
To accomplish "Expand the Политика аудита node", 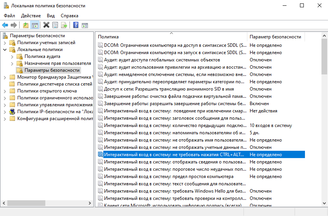I will click(x=12, y=56).
